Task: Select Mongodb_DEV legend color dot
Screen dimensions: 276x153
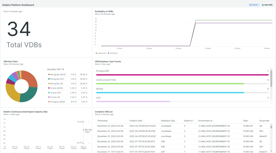Action: coord(49,79)
